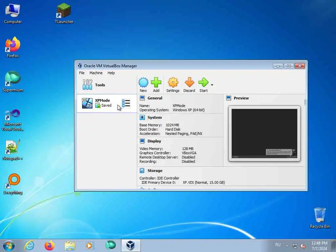
Task: Open the Machine menu
Action: (x=96, y=73)
